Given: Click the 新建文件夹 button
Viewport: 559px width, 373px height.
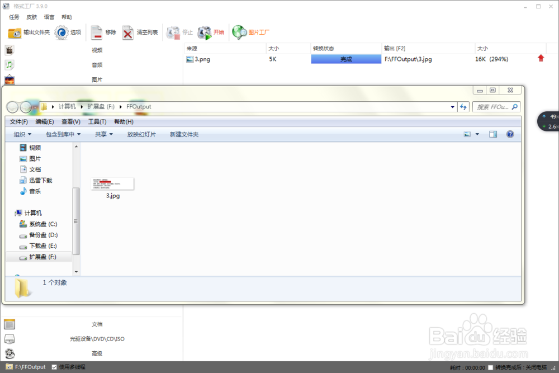Looking at the screenshot, I should 184,134.
